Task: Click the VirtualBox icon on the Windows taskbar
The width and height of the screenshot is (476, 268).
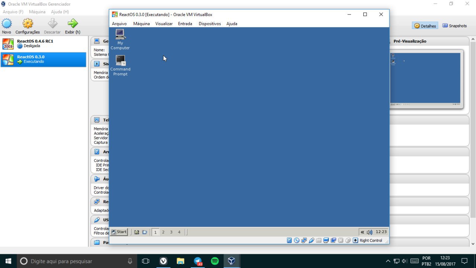Action: 232,261
